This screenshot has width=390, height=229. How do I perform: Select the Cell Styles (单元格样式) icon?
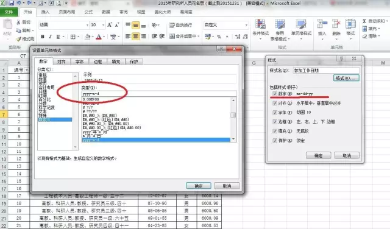pos(301,24)
